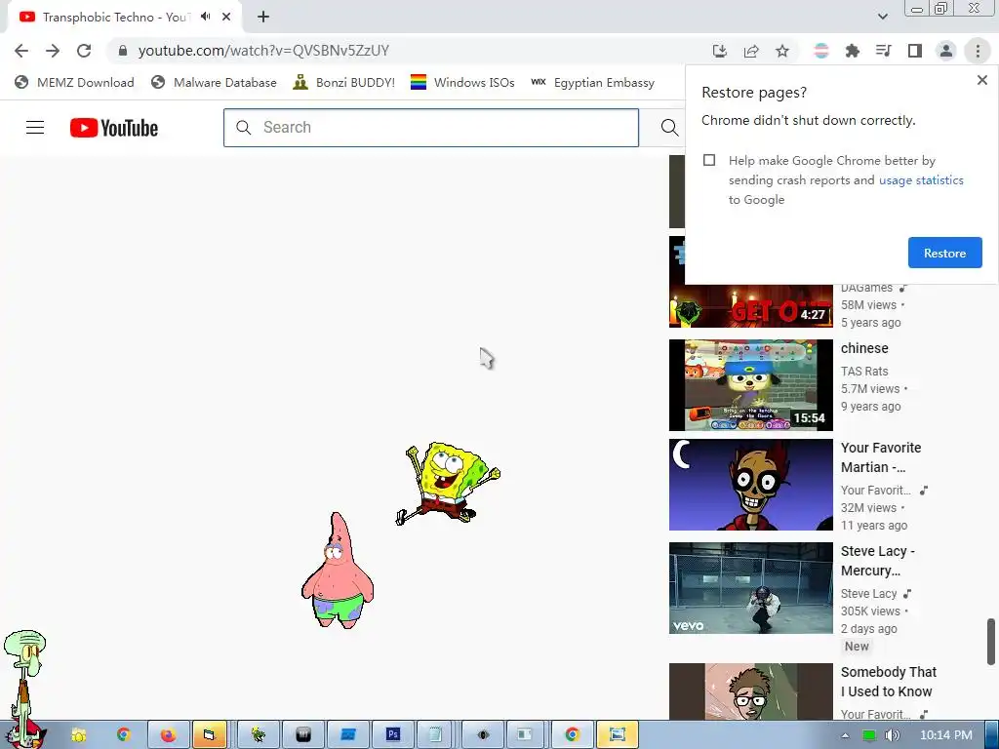
Task: Open the GET OUT 4:27 video thumbnail
Action: (750, 305)
